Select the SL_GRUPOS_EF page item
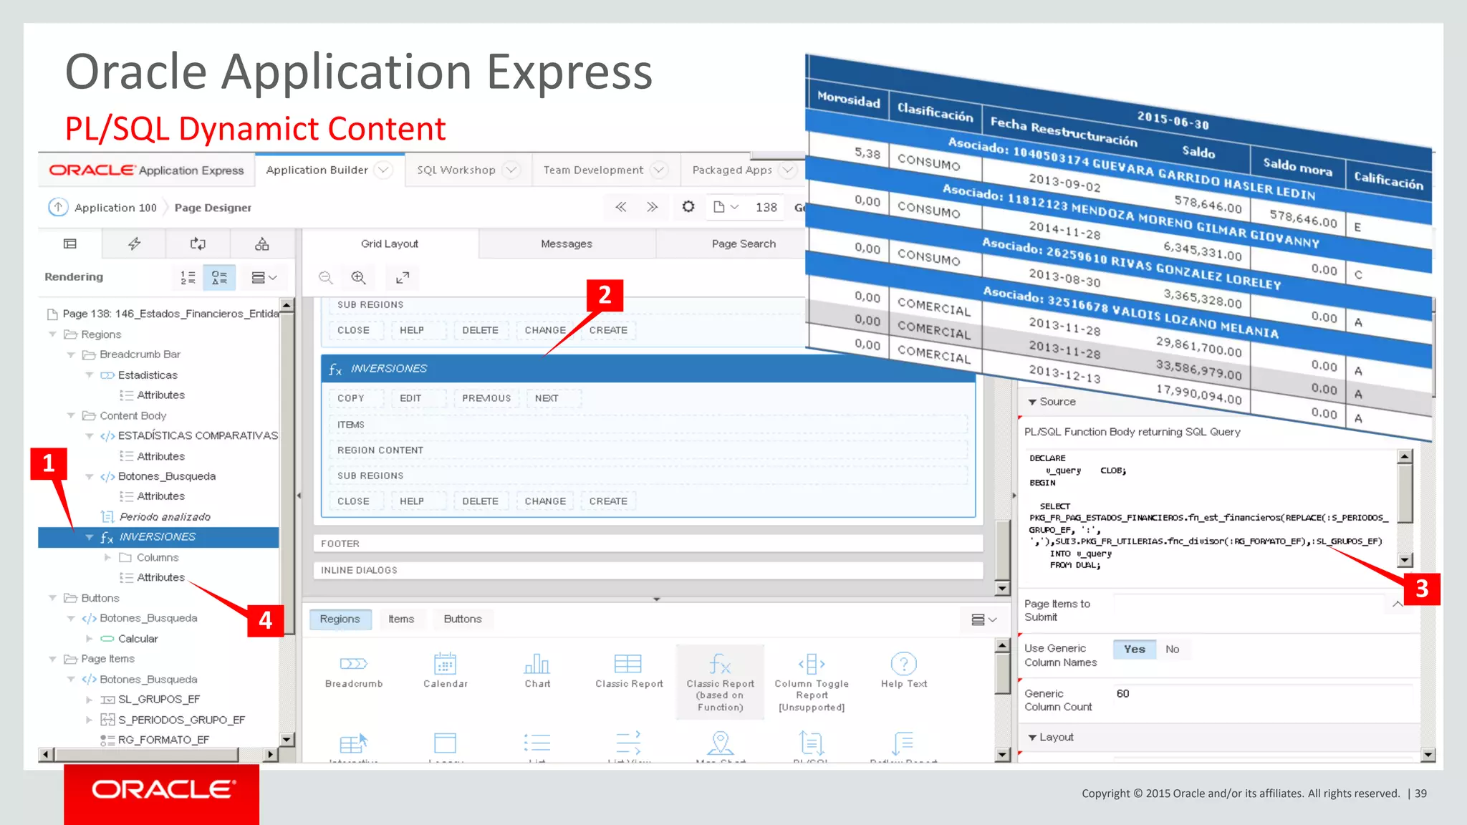The image size is (1467, 825). pyautogui.click(x=159, y=699)
